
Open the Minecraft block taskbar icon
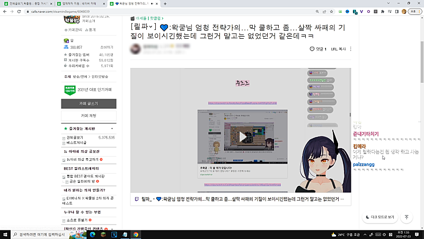coord(103,235)
